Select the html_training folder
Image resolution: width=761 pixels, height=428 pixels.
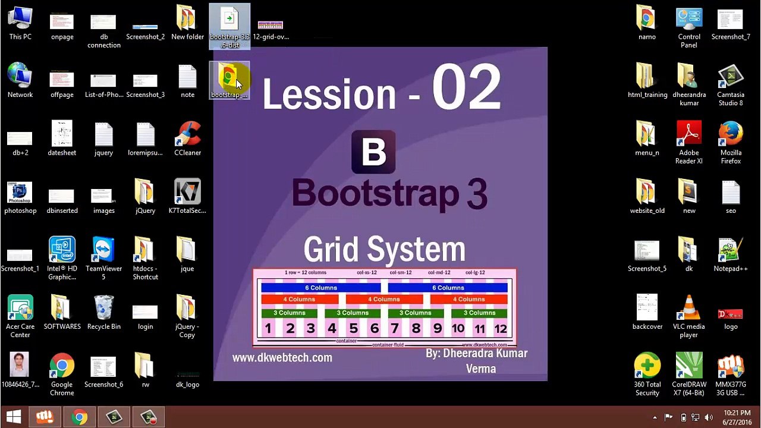point(647,81)
